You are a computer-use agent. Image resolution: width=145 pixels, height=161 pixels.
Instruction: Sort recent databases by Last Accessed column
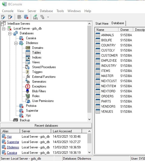pyautogui.click(x=66, y=131)
